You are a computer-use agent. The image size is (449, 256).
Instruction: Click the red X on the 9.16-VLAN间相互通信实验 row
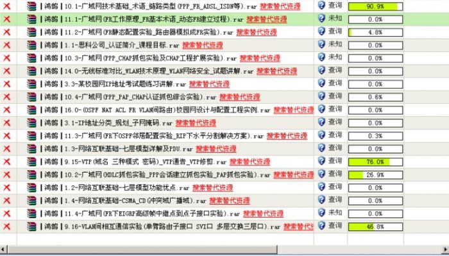click(6, 226)
